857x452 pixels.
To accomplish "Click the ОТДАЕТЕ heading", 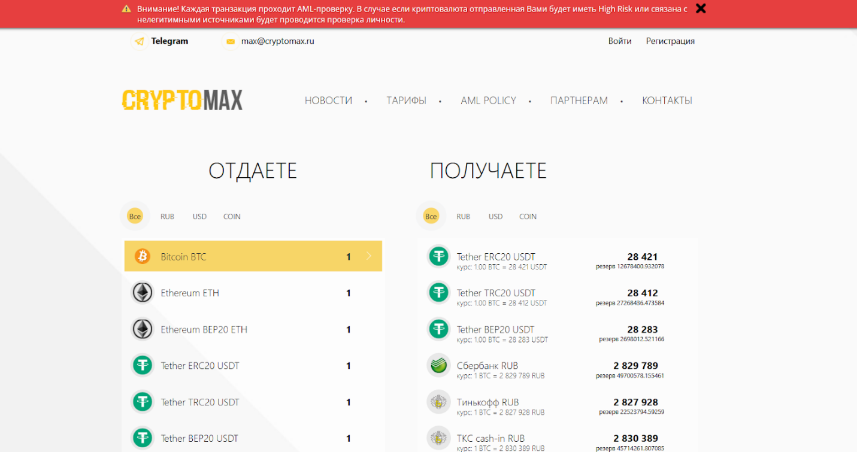I will pyautogui.click(x=253, y=171).
